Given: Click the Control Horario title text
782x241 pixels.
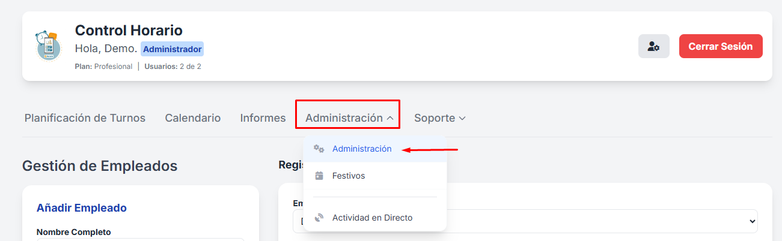Looking at the screenshot, I should point(129,30).
